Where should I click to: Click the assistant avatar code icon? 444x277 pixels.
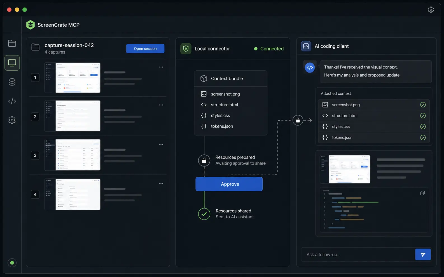tap(310, 67)
